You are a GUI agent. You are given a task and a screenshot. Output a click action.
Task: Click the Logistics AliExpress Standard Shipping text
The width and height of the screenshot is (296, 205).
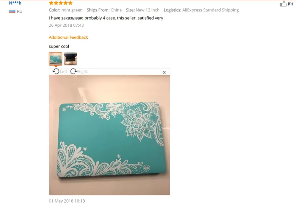[x=201, y=10]
